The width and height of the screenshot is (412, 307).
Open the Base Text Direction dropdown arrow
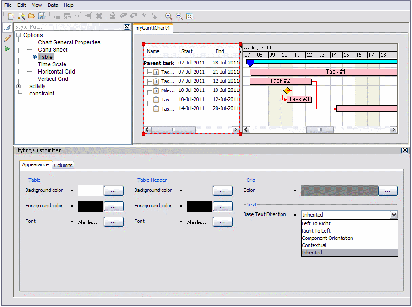click(x=393, y=215)
